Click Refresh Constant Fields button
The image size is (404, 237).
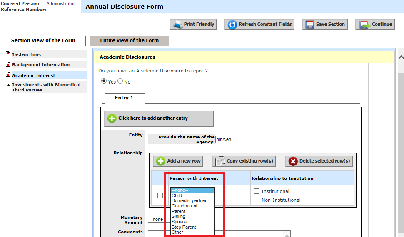[259, 24]
